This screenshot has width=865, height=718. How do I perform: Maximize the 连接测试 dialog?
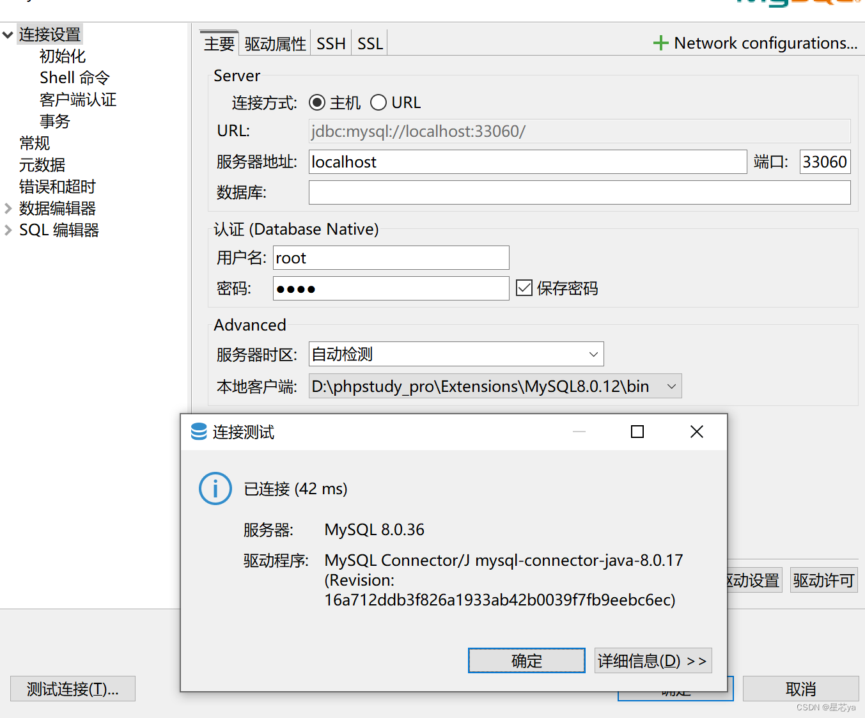(637, 432)
